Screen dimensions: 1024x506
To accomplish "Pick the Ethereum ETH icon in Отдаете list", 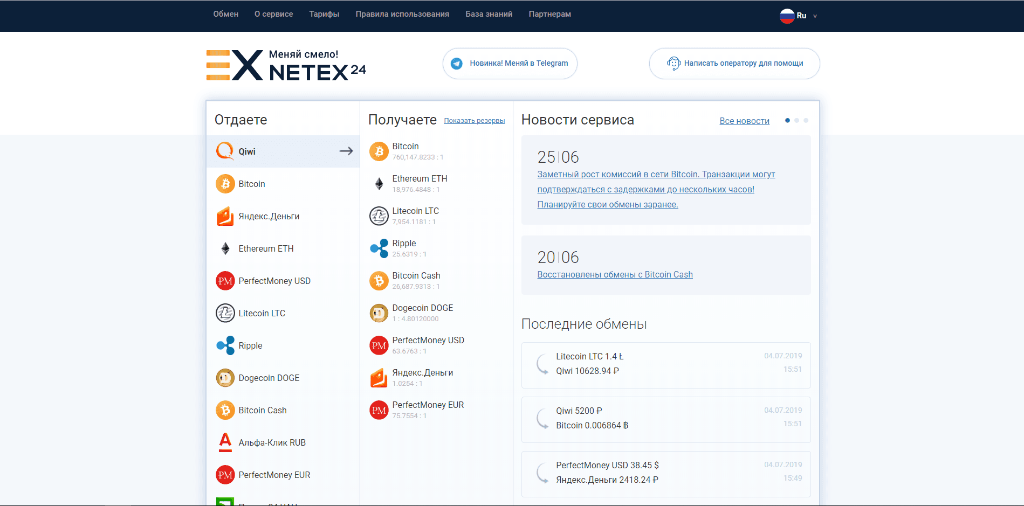I will coord(224,248).
